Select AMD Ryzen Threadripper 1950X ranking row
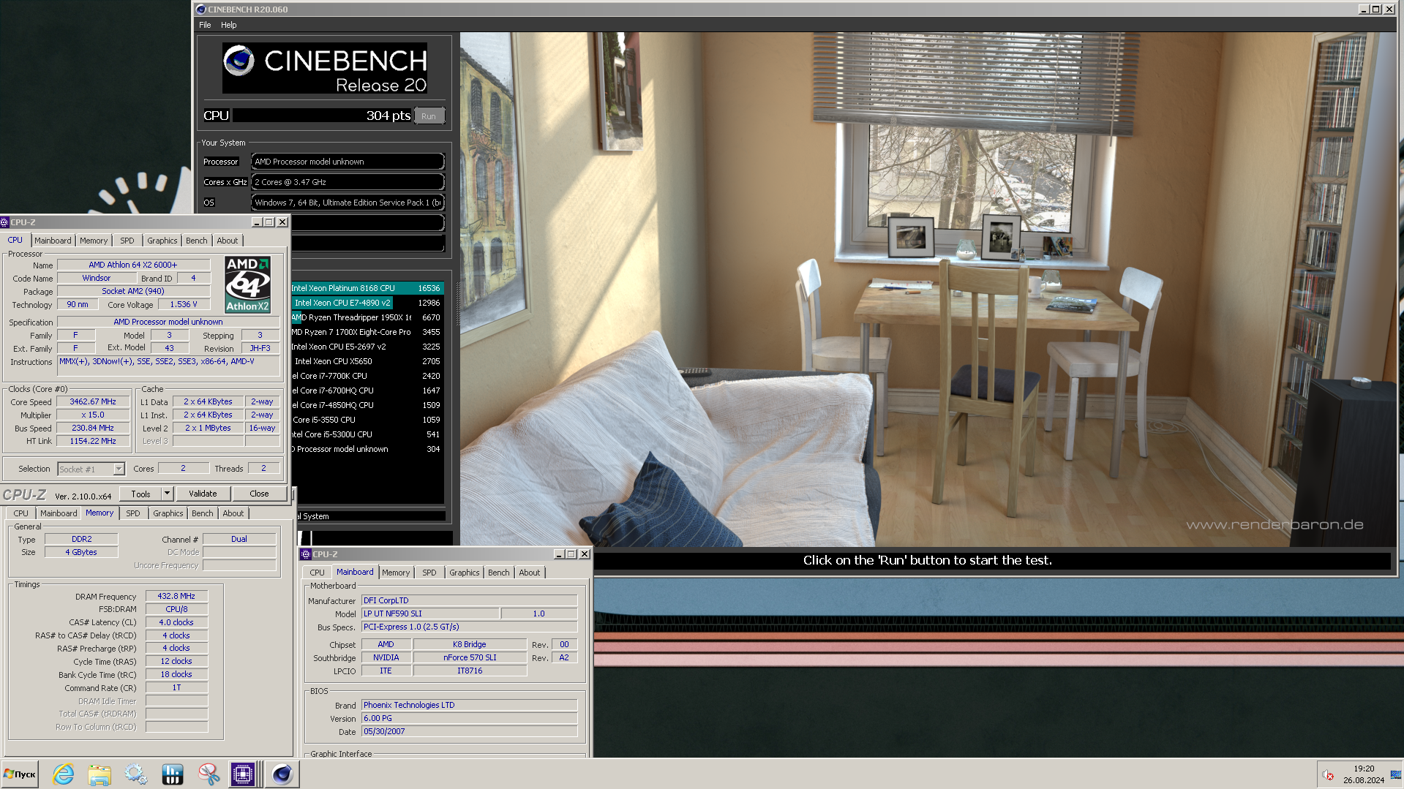 tap(367, 317)
